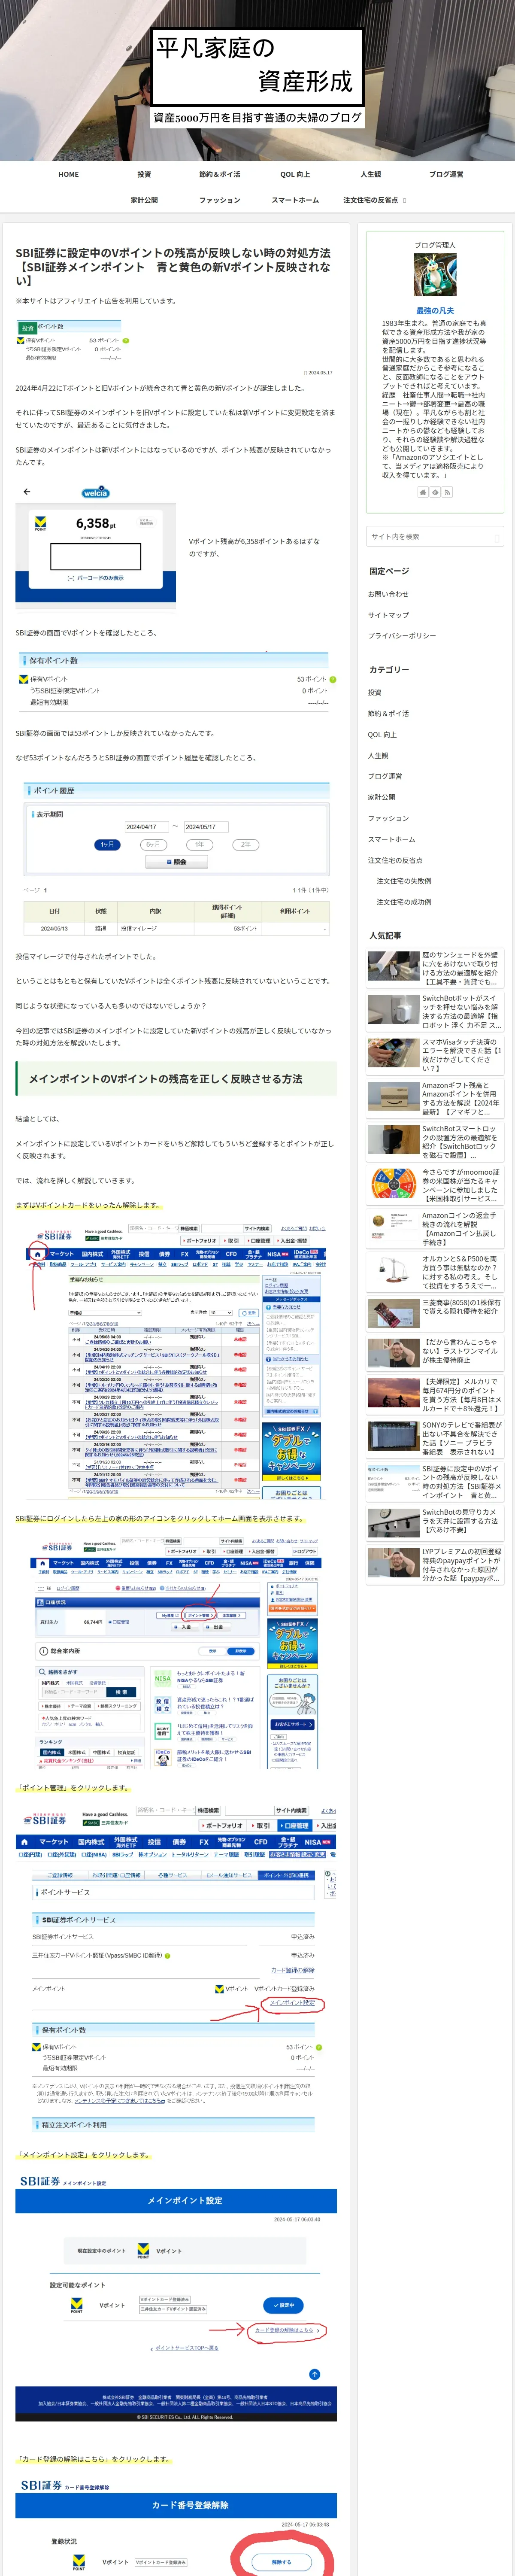
Task: Open the author's home page icon
Action: (x=423, y=492)
